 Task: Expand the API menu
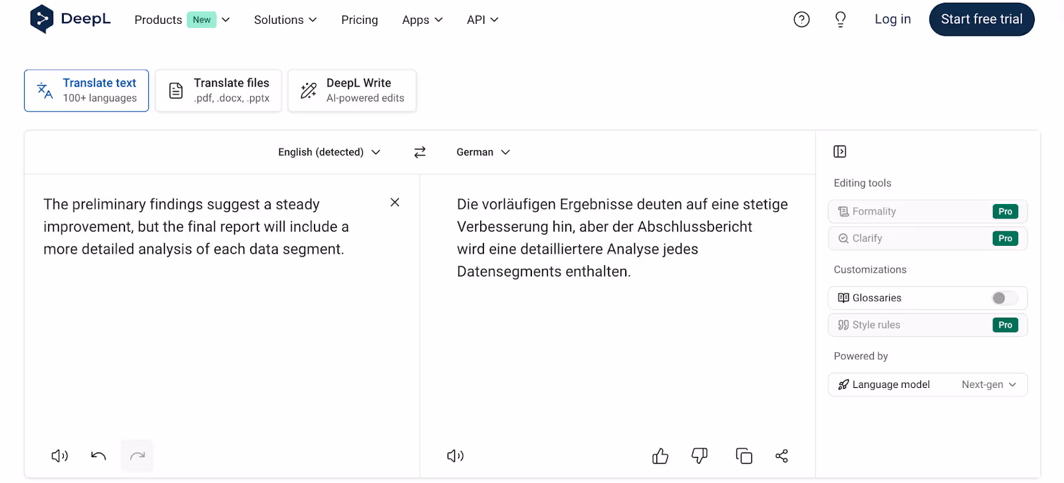point(483,20)
